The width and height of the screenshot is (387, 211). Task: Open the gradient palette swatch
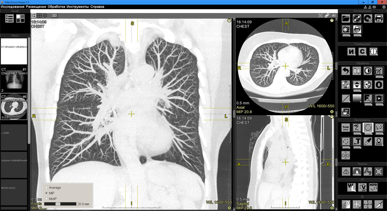[x=357, y=98]
